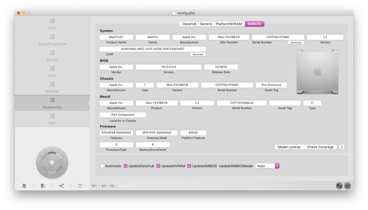Viewport: 368px width, 210px height.
Task: Switch to DataHub - Generic - PlatformNVRAM tab
Action: pos(212,24)
